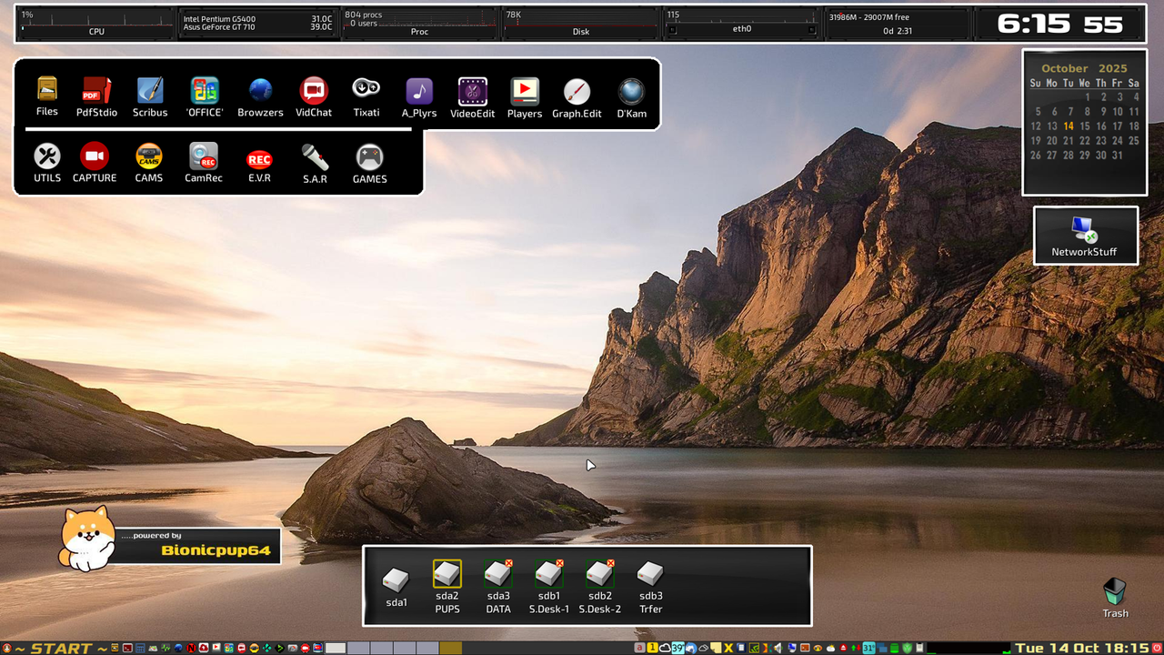Switch to the highlighted gold desktop pager box
The height and width of the screenshot is (655, 1164).
point(451,648)
